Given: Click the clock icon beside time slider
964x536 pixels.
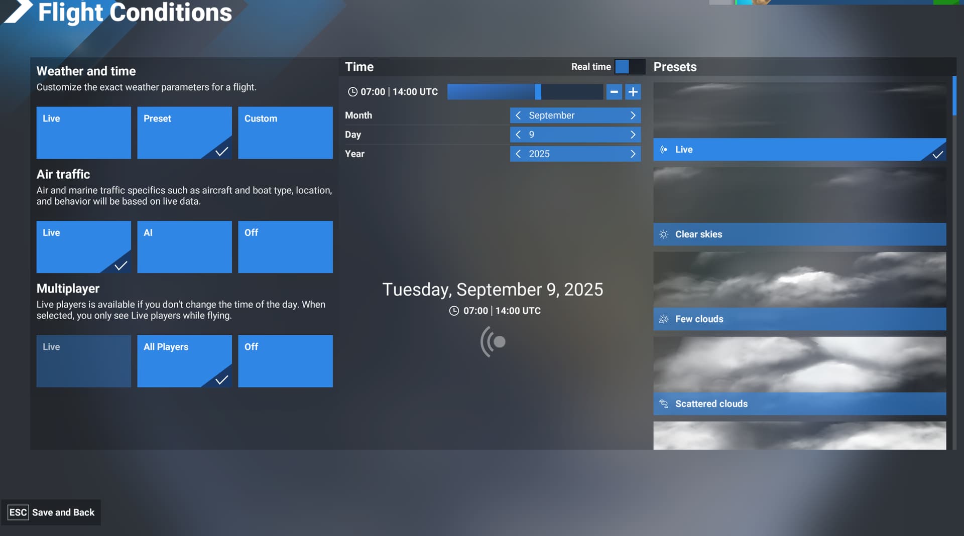Looking at the screenshot, I should tap(353, 92).
